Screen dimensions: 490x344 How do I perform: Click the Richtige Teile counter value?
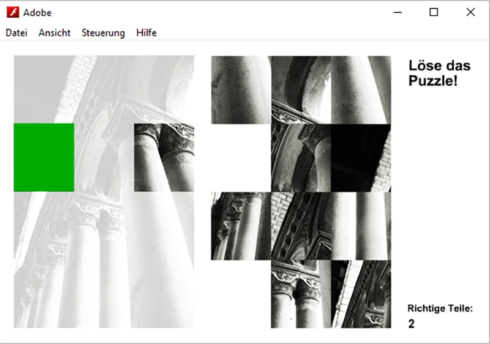tap(411, 324)
